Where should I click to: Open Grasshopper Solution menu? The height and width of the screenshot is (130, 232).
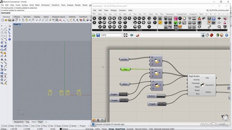(x=123, y=10)
